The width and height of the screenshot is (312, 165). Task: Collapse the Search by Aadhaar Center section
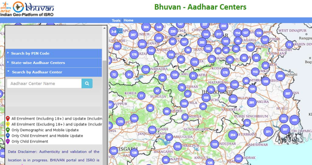point(54,72)
